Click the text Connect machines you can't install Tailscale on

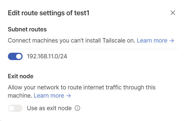coord(71,40)
